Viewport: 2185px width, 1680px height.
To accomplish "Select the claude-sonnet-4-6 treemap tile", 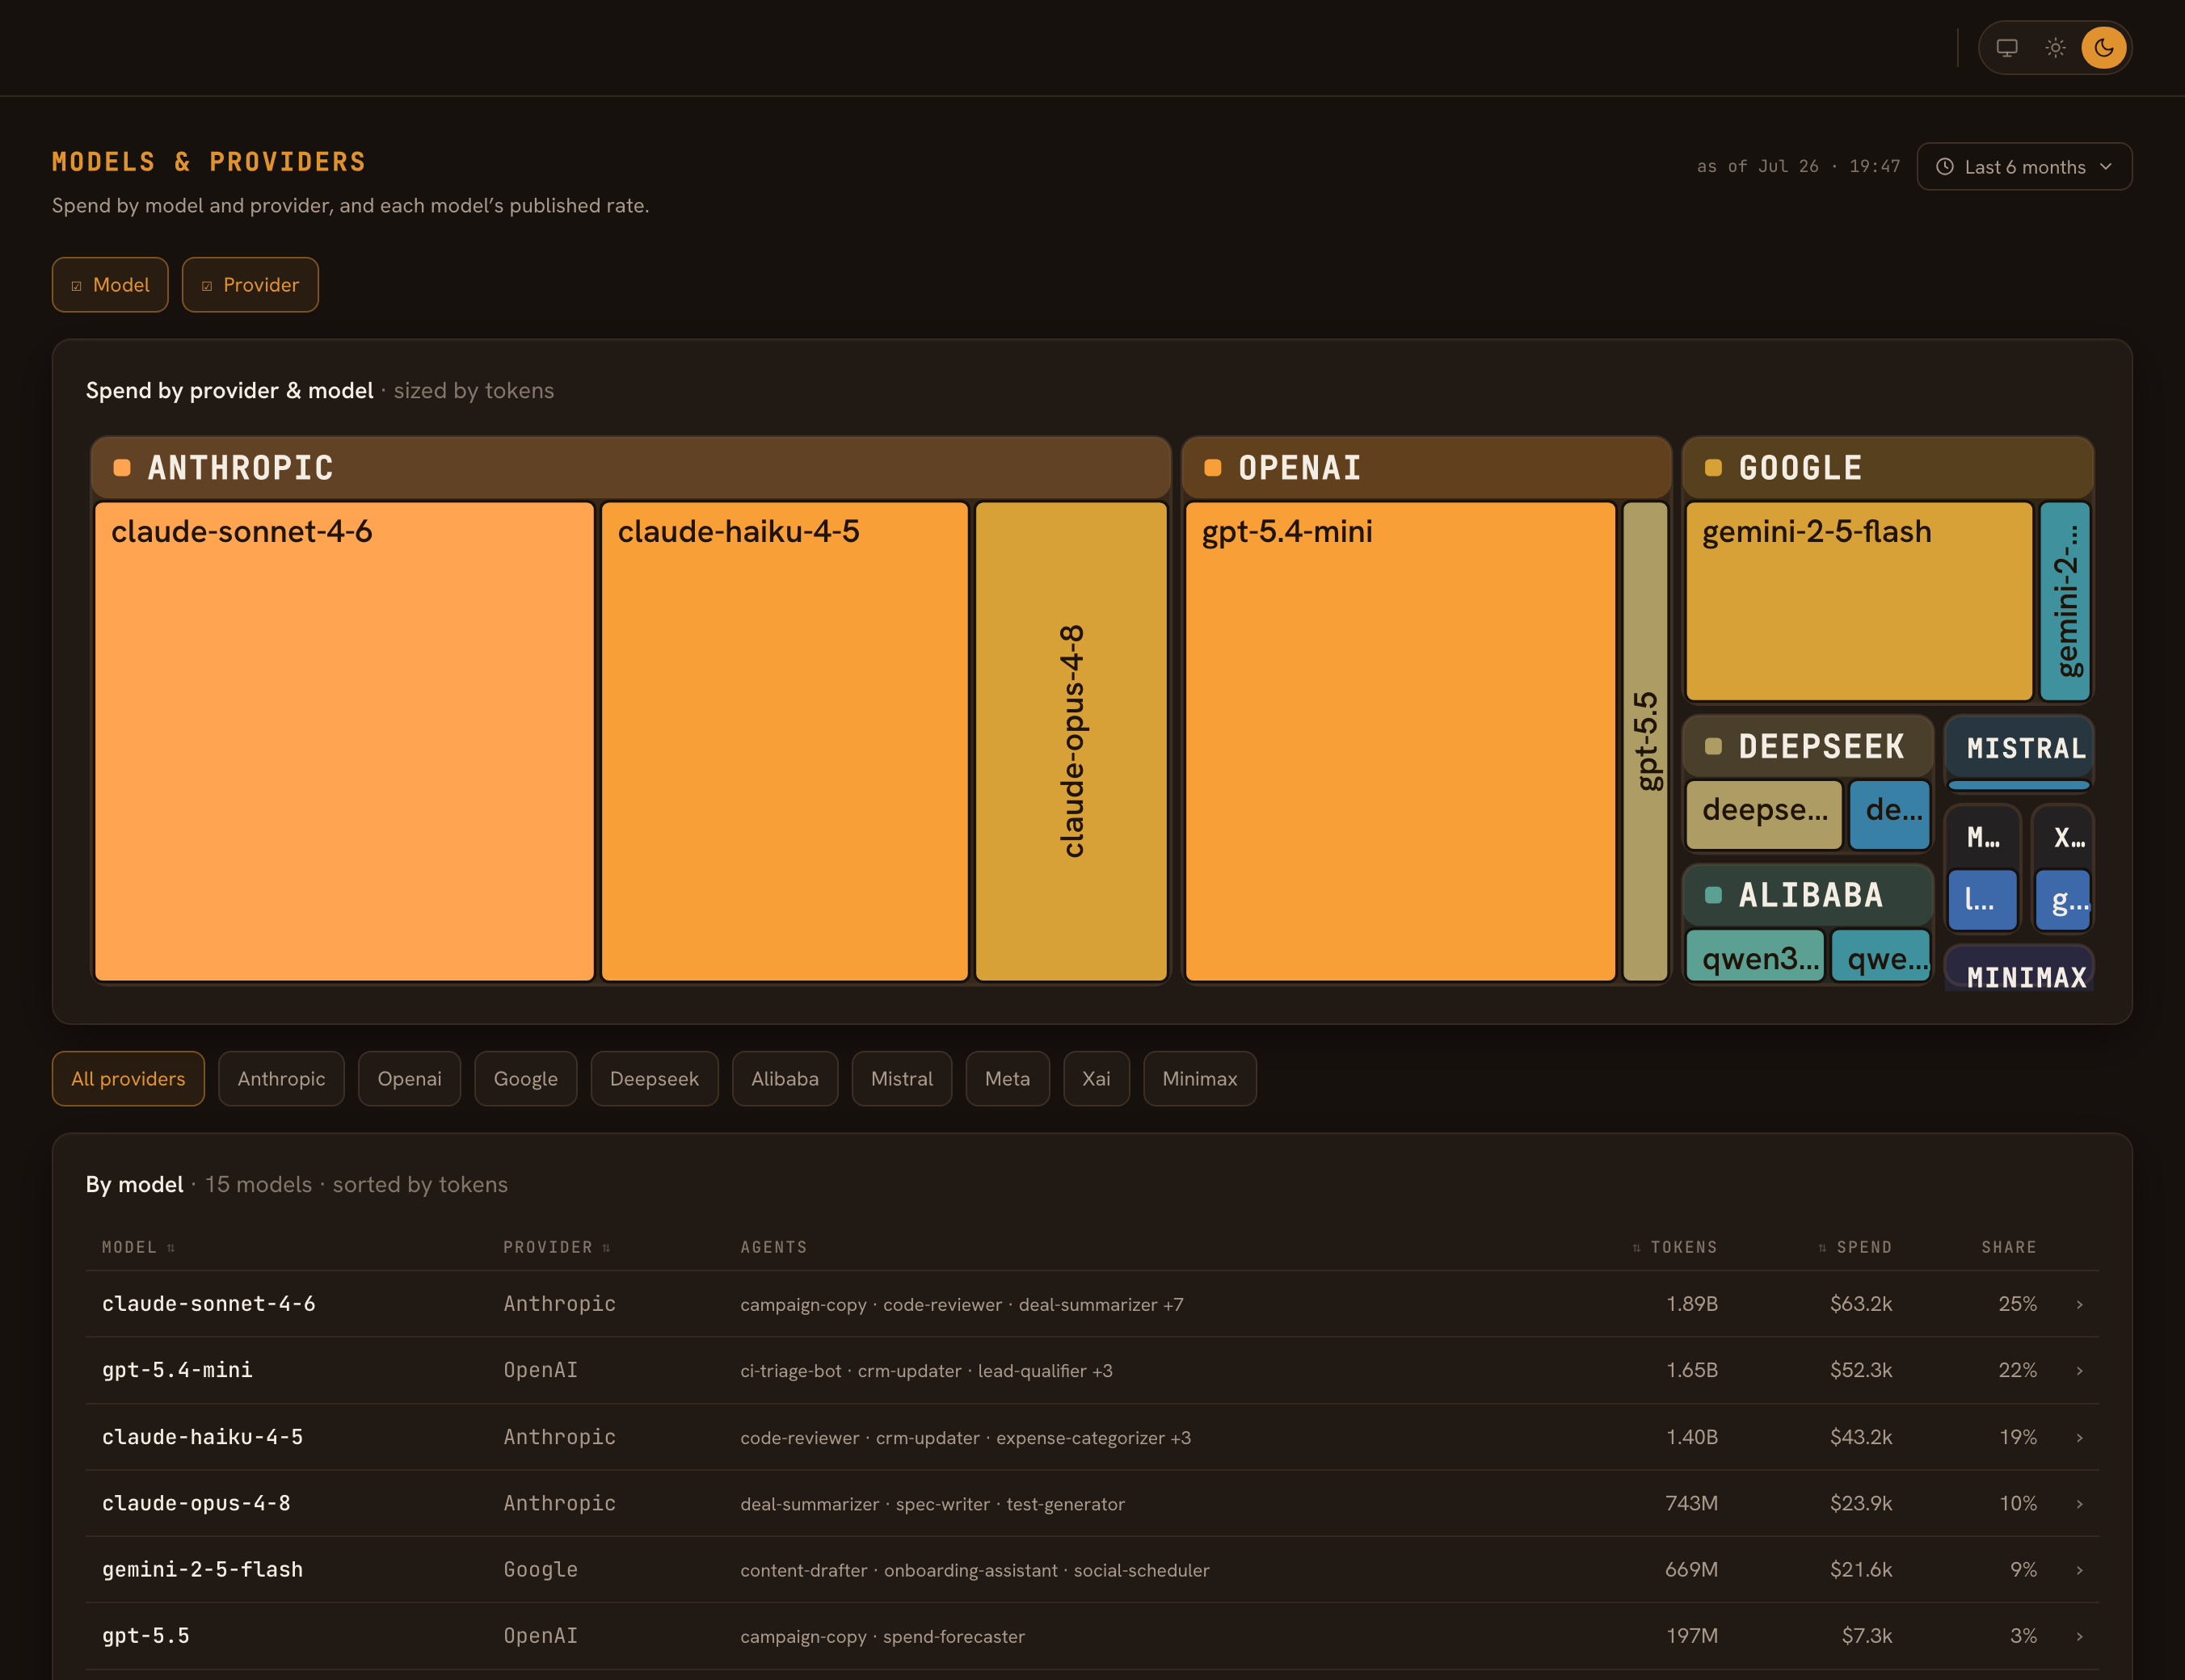I will pos(344,741).
